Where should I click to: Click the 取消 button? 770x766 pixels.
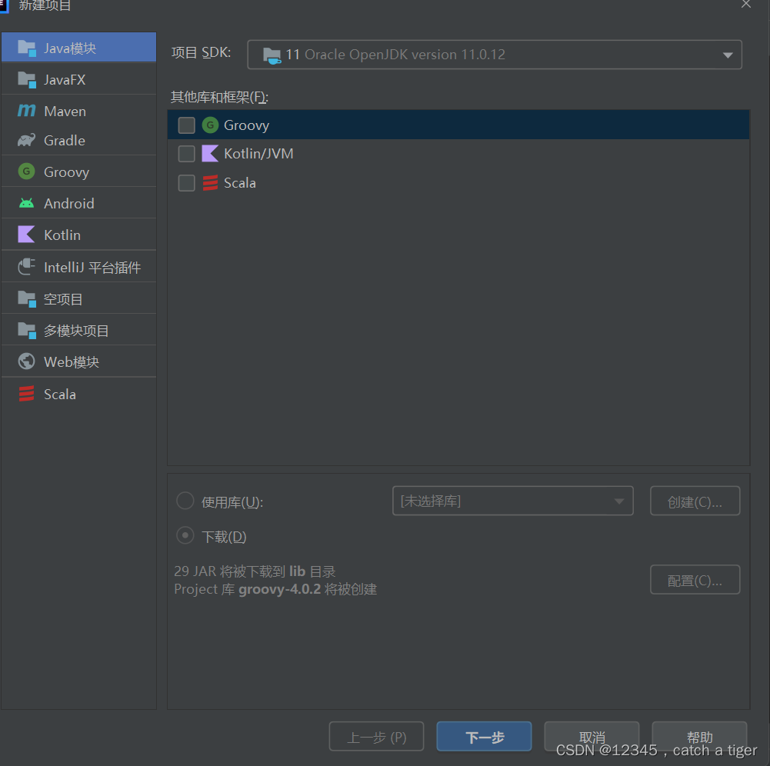click(592, 737)
